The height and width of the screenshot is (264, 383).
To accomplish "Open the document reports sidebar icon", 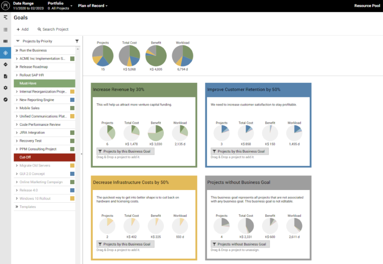I will coord(6,76).
